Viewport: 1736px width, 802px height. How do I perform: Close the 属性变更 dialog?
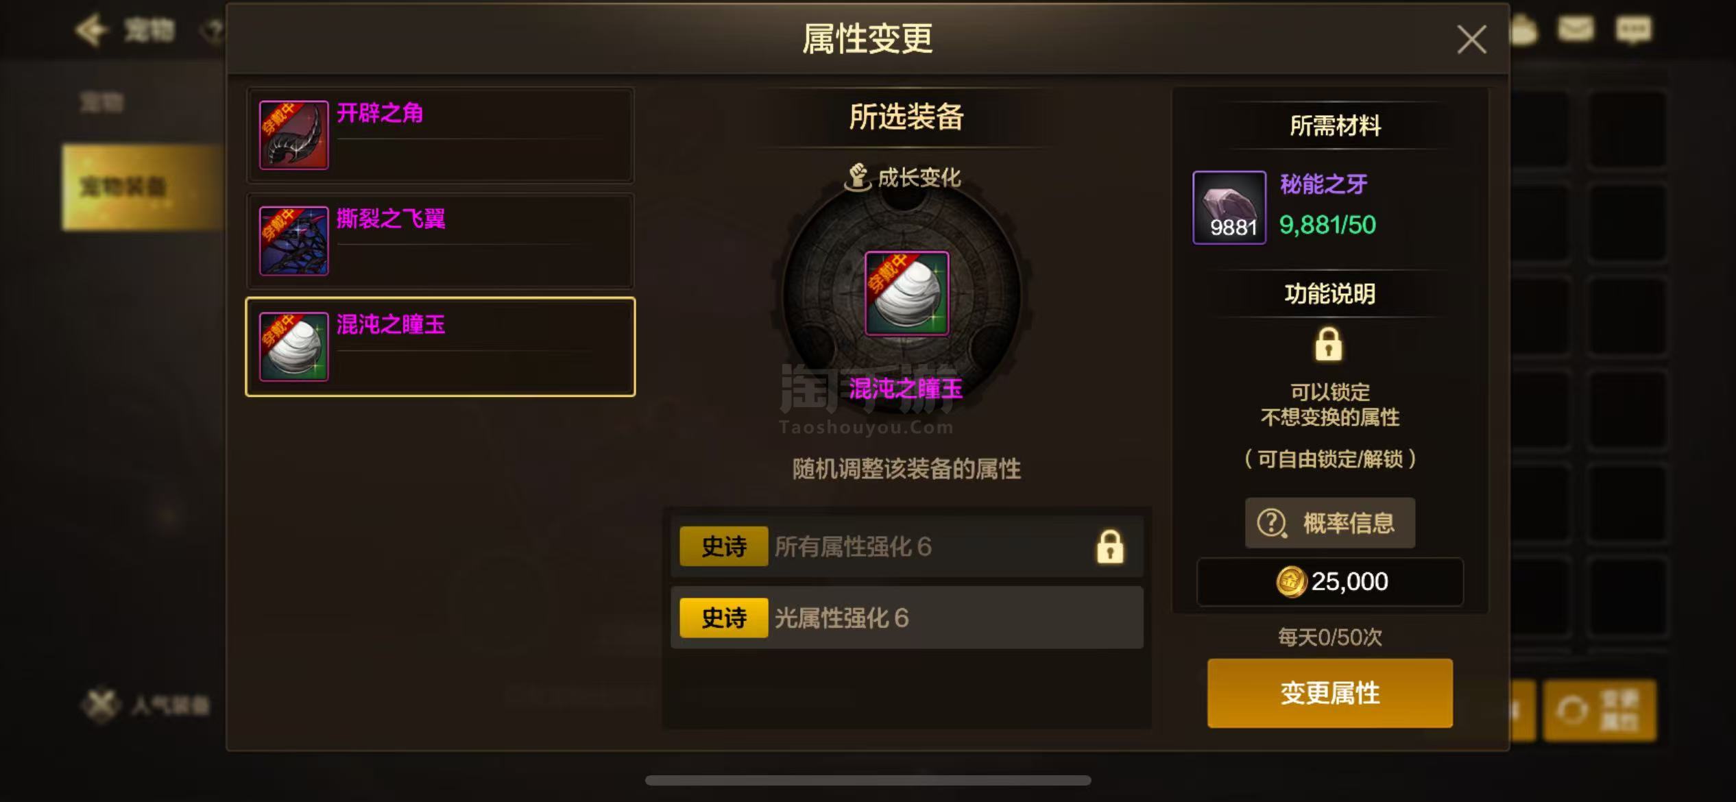coord(1471,39)
